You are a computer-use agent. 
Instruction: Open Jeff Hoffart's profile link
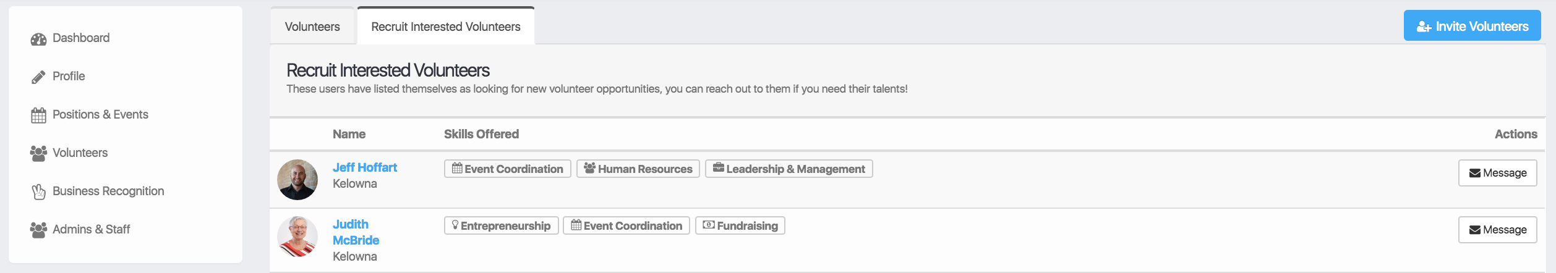[x=365, y=167]
